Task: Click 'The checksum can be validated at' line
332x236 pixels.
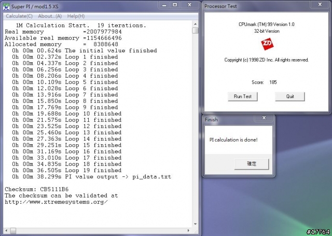Action: click(61, 196)
